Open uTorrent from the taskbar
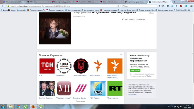This screenshot has height=109, width=194. point(41,107)
